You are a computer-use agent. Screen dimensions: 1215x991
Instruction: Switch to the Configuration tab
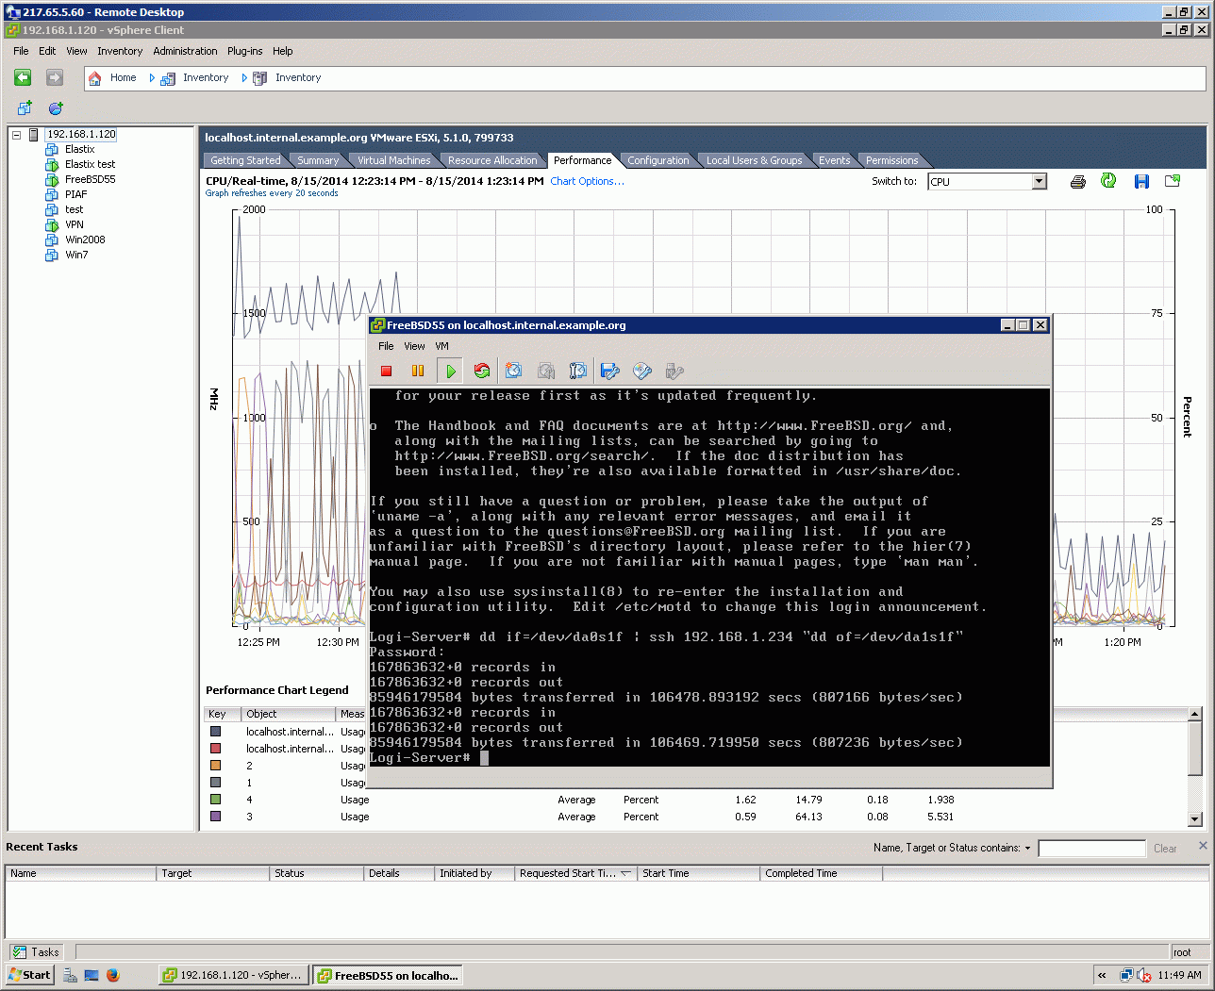(x=657, y=160)
